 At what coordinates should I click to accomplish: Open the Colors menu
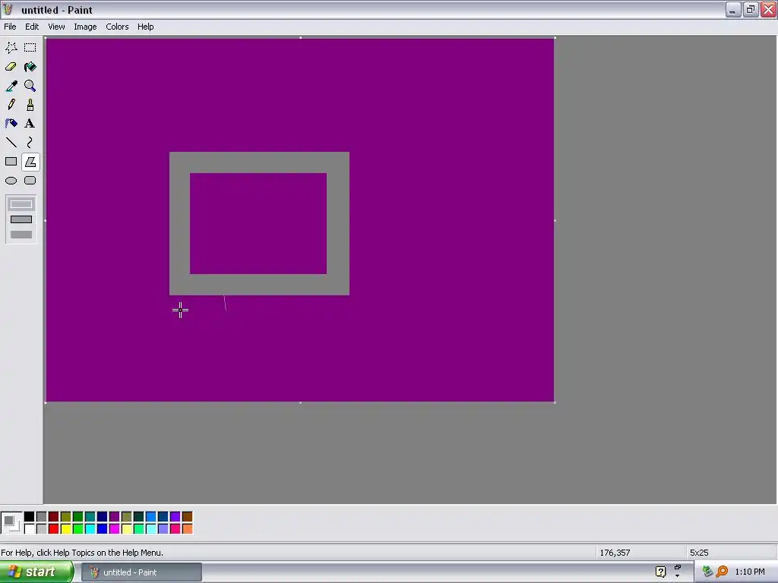coord(117,27)
